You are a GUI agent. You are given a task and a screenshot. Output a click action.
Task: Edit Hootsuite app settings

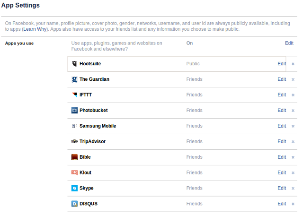pos(282,64)
